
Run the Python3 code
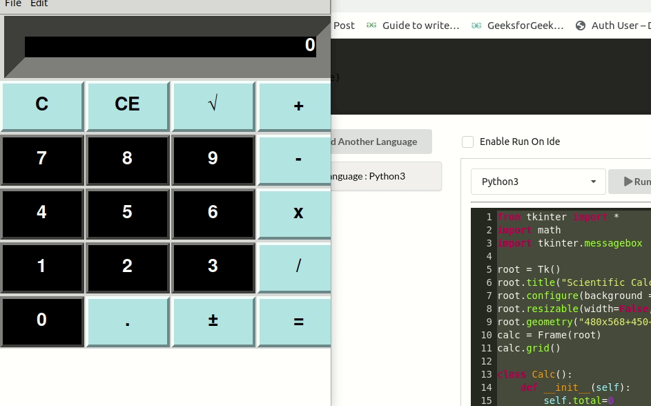[x=636, y=181]
